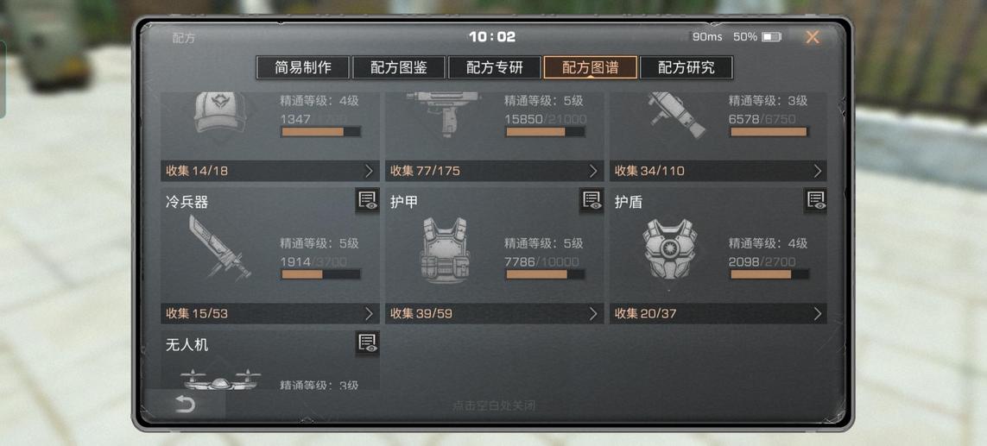The width and height of the screenshot is (987, 446).
Task: Expand the 收集 77/175 collection row
Action: 495,171
